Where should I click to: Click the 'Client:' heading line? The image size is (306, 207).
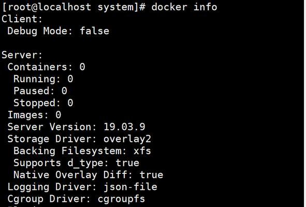click(22, 19)
